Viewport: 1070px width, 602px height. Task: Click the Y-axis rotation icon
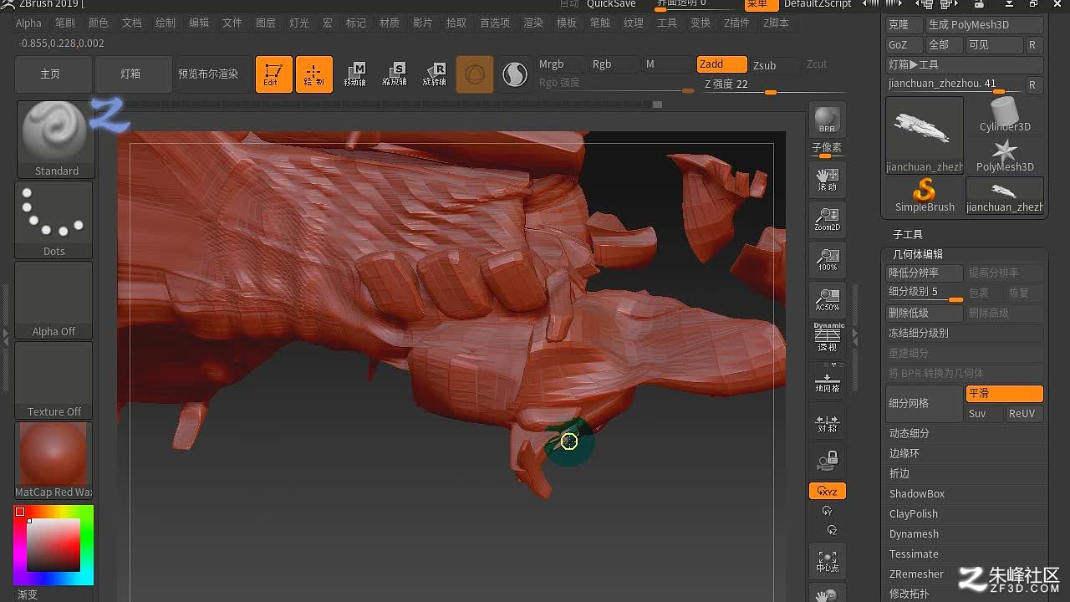coord(827,511)
